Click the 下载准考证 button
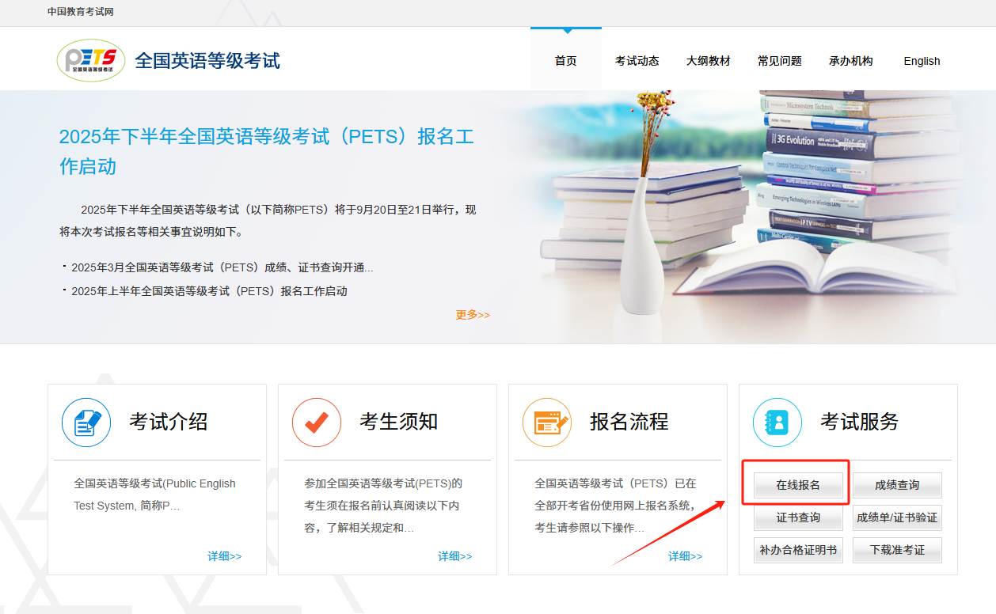The image size is (996, 614). click(897, 550)
